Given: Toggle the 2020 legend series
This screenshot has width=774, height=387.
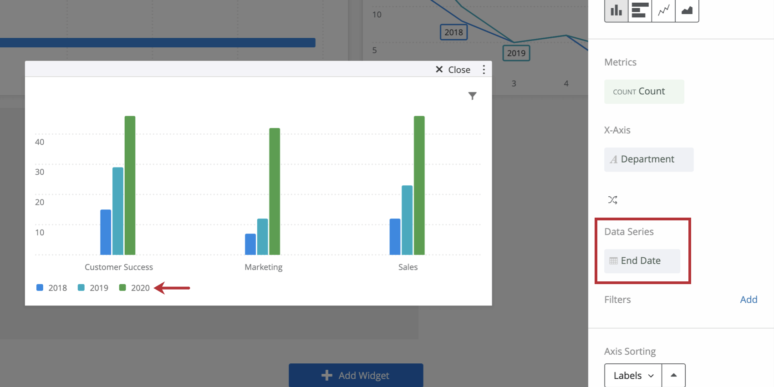Looking at the screenshot, I should pyautogui.click(x=134, y=288).
